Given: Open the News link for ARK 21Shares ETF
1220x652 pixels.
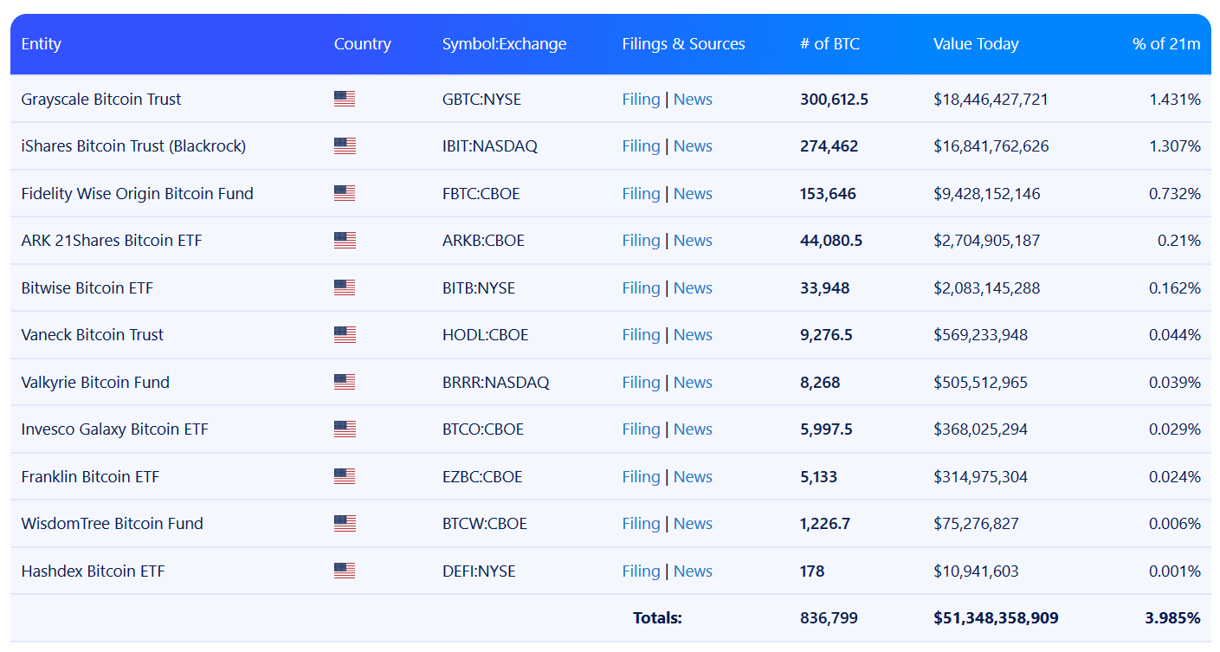Looking at the screenshot, I should pyautogui.click(x=693, y=241).
